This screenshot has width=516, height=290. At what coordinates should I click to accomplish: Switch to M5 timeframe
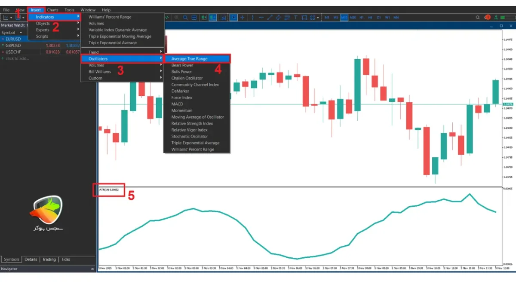tap(335, 18)
